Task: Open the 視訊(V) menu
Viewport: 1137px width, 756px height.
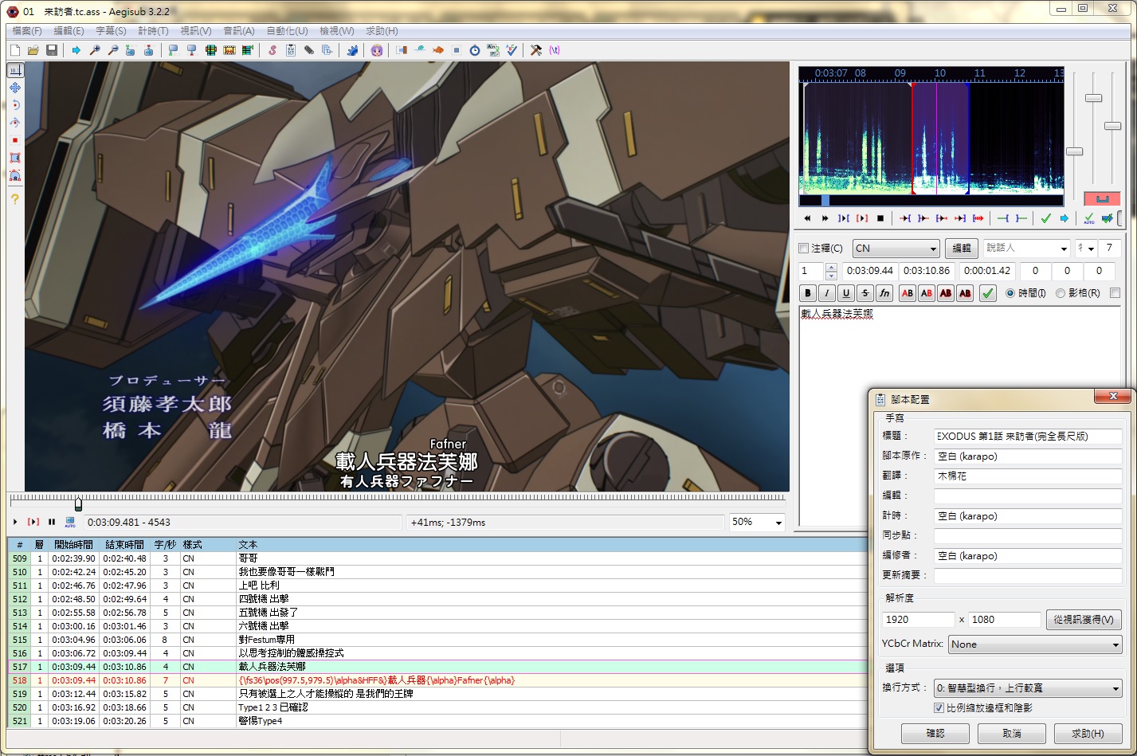Action: coord(196,31)
